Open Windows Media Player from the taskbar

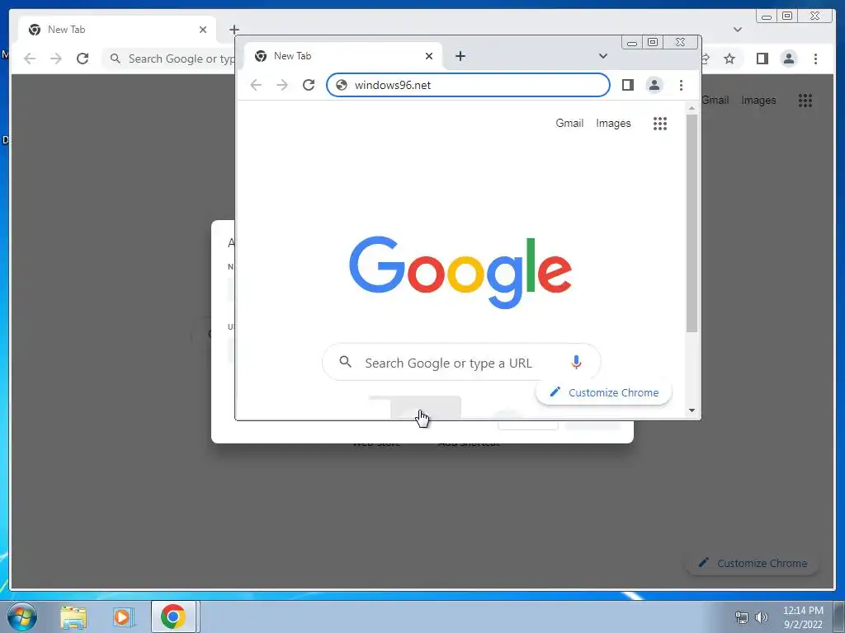123,617
